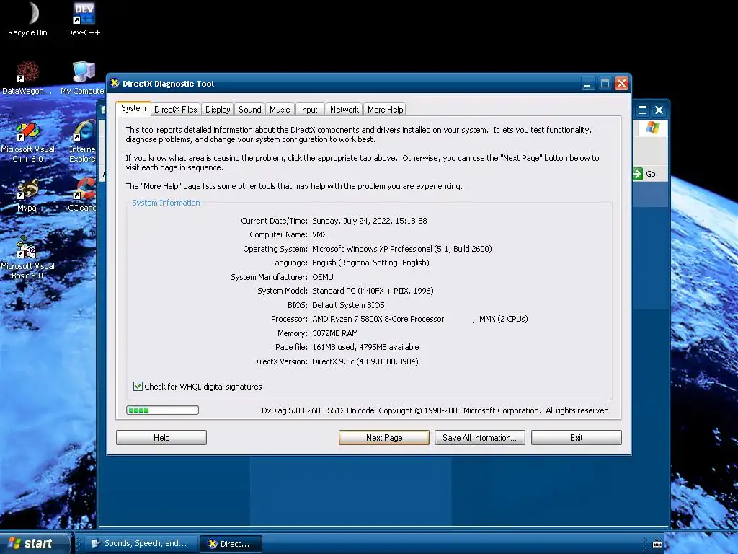Click the Operating System value text
This screenshot has height=554, width=738.
coord(402,249)
